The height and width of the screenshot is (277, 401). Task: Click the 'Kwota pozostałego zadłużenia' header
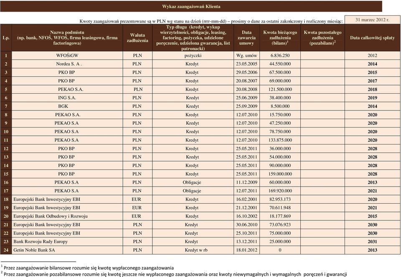pyautogui.click(x=322, y=38)
